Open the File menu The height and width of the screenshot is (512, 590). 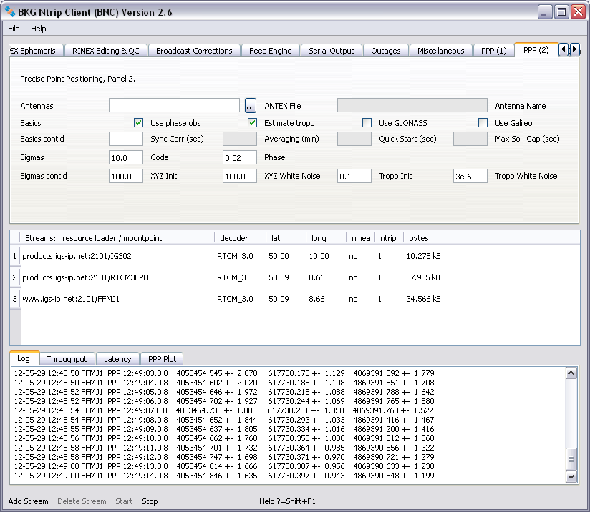click(x=14, y=29)
